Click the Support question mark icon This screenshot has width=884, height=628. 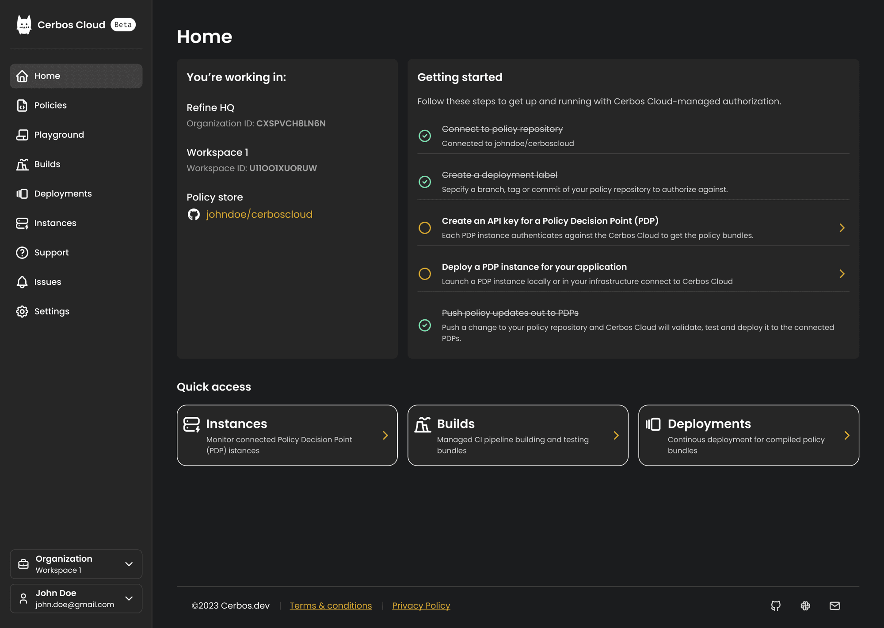(x=22, y=253)
